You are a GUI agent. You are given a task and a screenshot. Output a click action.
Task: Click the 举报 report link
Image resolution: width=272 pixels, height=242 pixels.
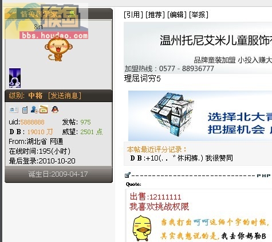click(199, 15)
